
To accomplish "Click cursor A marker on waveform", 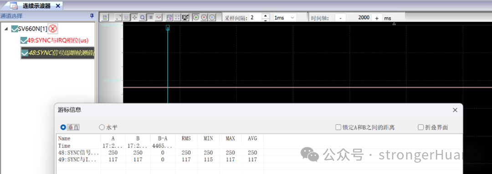I will [168, 28].
